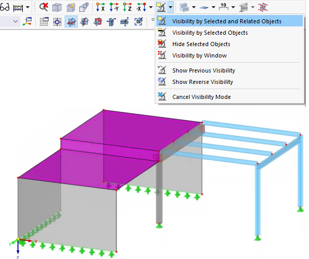Open the beam section dropdown arrow
Image resolution: width=309 pixels, height=259 pixels.
[x=253, y=7]
